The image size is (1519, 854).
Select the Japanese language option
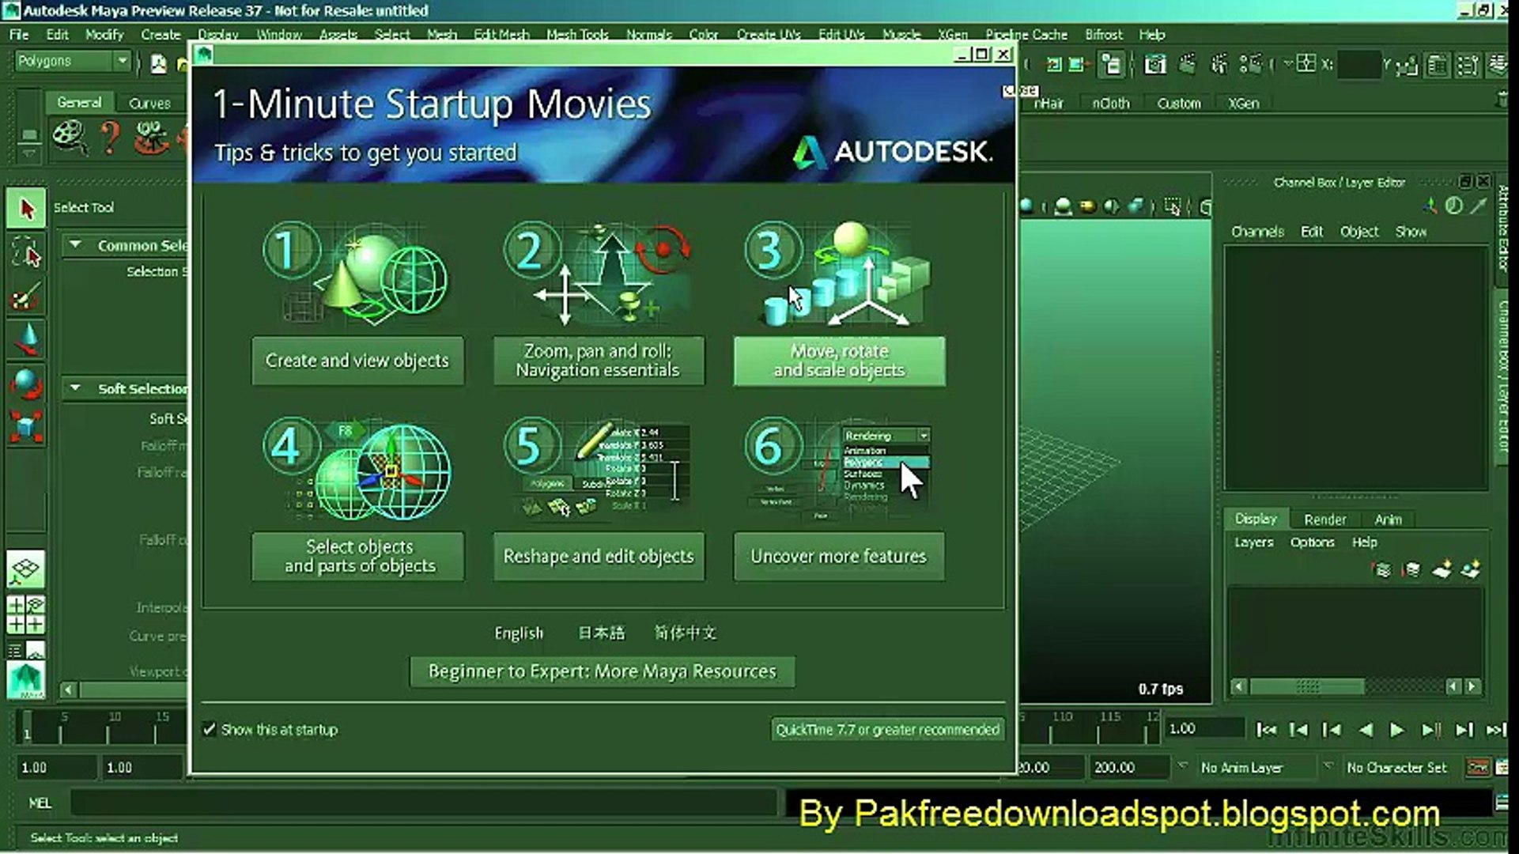click(x=601, y=633)
